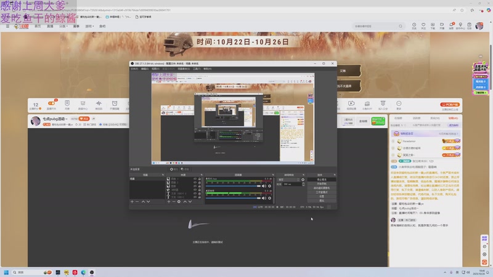493x277 pixels.
Task: Adjust 麦克风/Aux volume slider
Action: tap(233, 186)
